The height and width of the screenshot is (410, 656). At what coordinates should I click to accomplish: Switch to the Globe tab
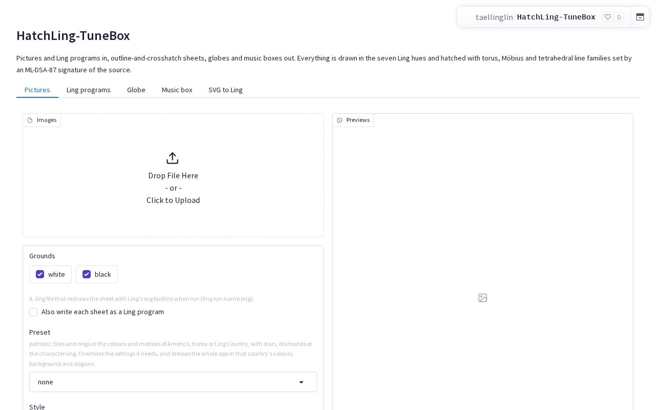pos(136,90)
